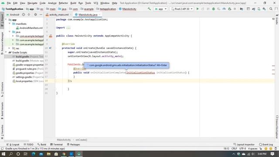Expand the collapsed import statement
Screen dimensions: 279x157
pos(68,28)
